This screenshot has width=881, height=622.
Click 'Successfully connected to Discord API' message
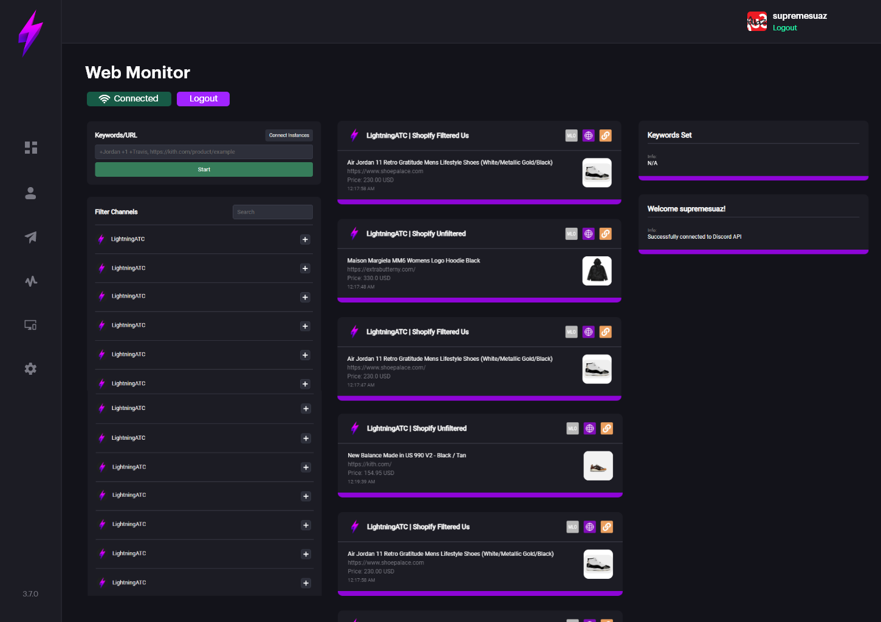(x=694, y=237)
